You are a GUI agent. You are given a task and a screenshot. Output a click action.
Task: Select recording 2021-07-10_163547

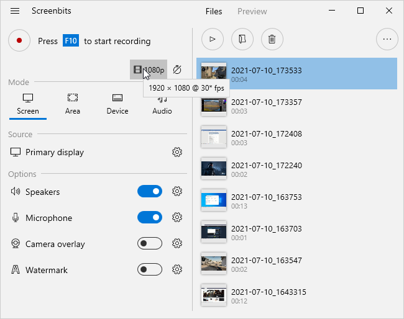coord(297,263)
